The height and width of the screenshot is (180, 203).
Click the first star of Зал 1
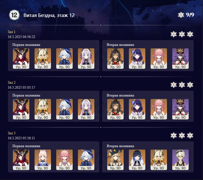pos(174,34)
